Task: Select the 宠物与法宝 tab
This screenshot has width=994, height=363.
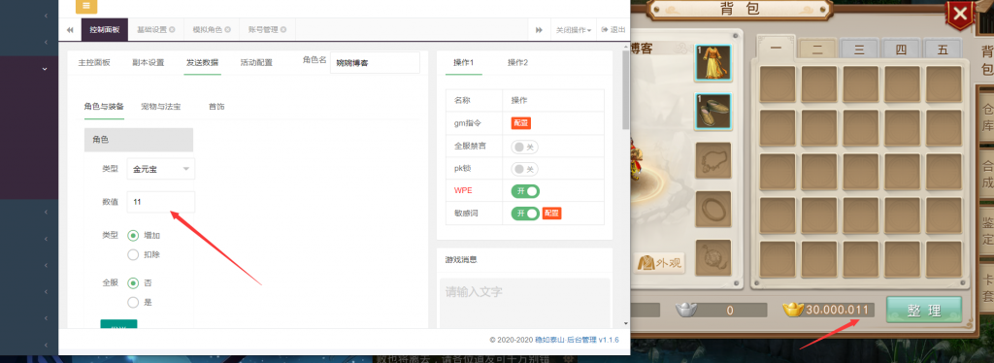Action: (x=160, y=107)
